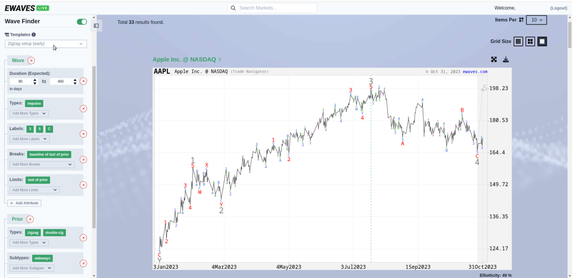Click the Add Attribute button
This screenshot has width=572, height=278.
click(x=24, y=203)
